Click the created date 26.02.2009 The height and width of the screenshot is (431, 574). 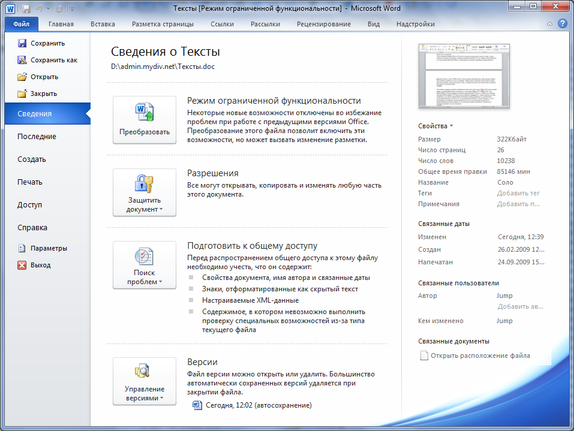click(521, 249)
